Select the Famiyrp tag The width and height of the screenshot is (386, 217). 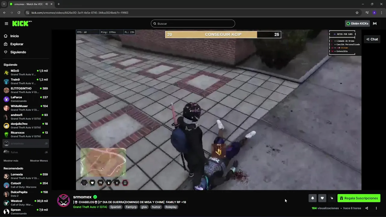(x=131, y=207)
